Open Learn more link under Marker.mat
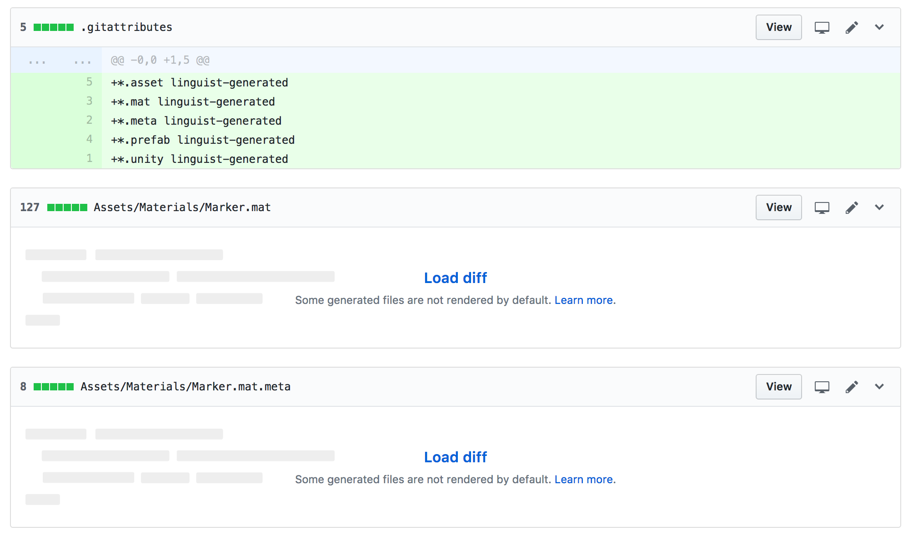Screen dimensions: 913x536 click(x=584, y=300)
